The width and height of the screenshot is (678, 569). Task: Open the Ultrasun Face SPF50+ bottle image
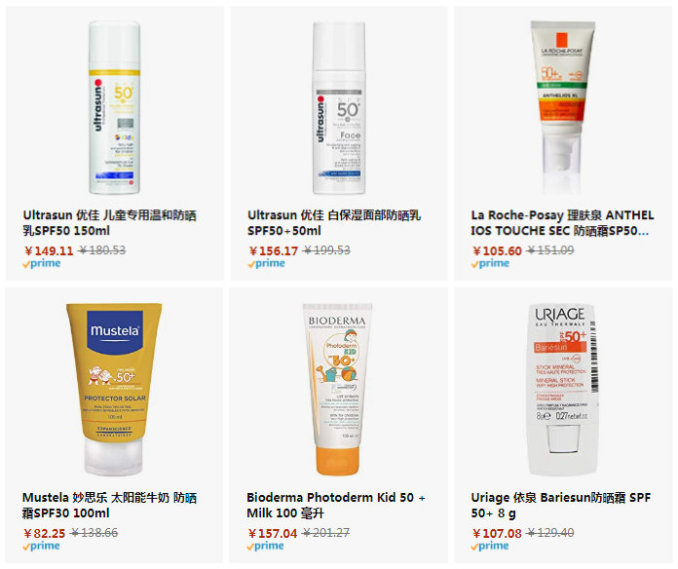(x=339, y=107)
